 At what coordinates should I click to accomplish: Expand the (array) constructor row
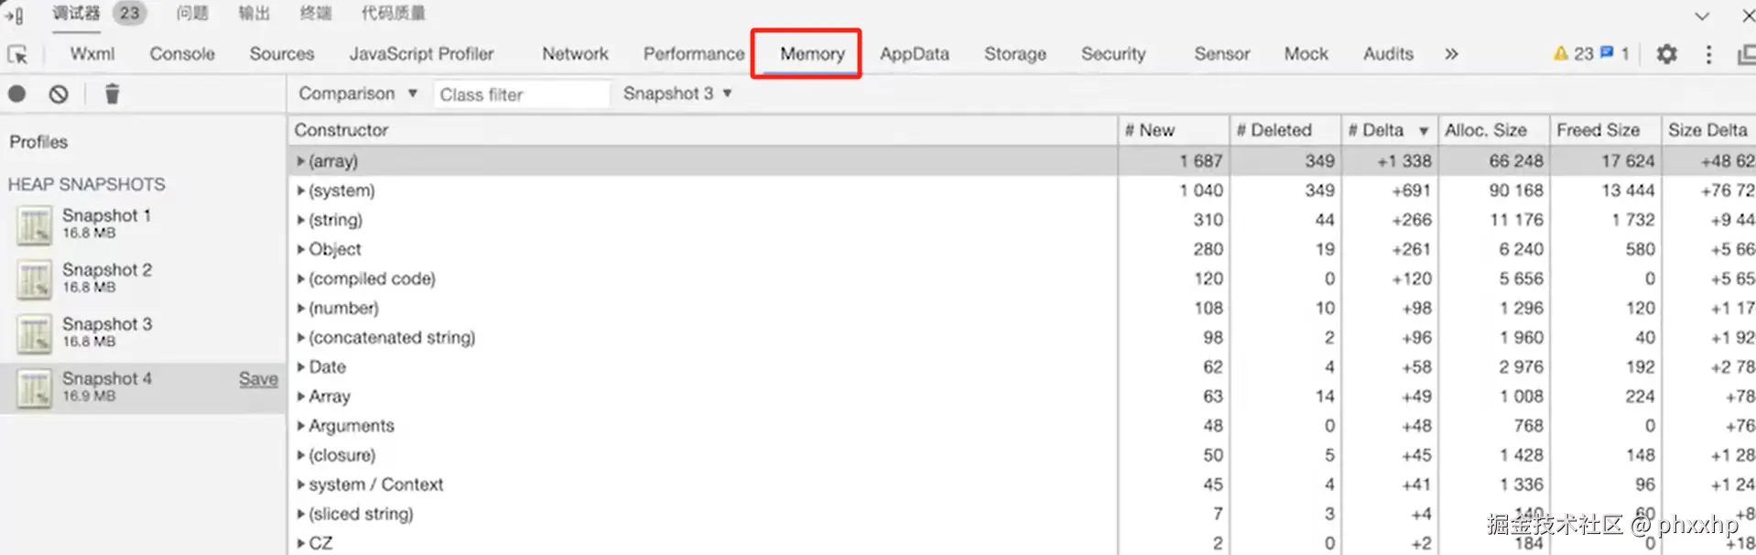300,161
